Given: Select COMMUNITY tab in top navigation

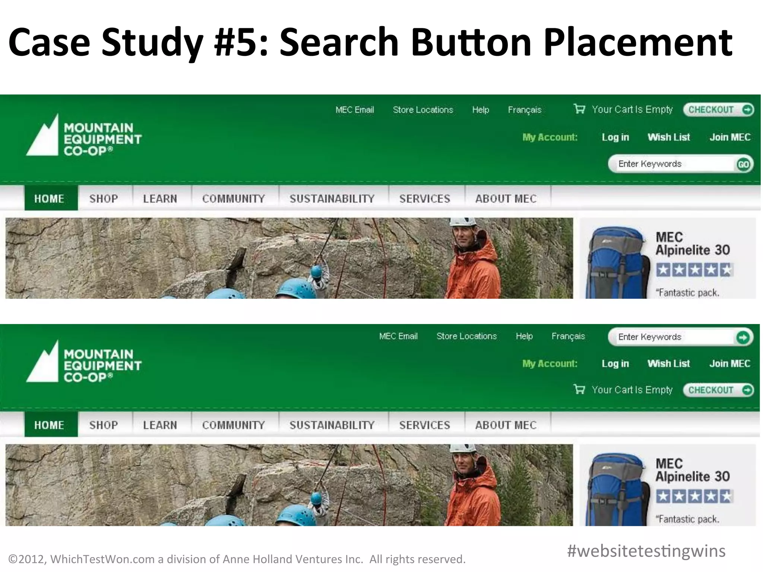Looking at the screenshot, I should click(x=234, y=198).
